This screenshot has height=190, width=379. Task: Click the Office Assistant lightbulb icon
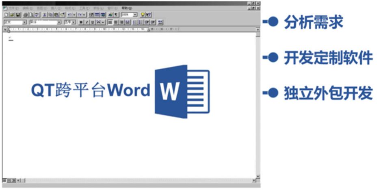(x=143, y=15)
